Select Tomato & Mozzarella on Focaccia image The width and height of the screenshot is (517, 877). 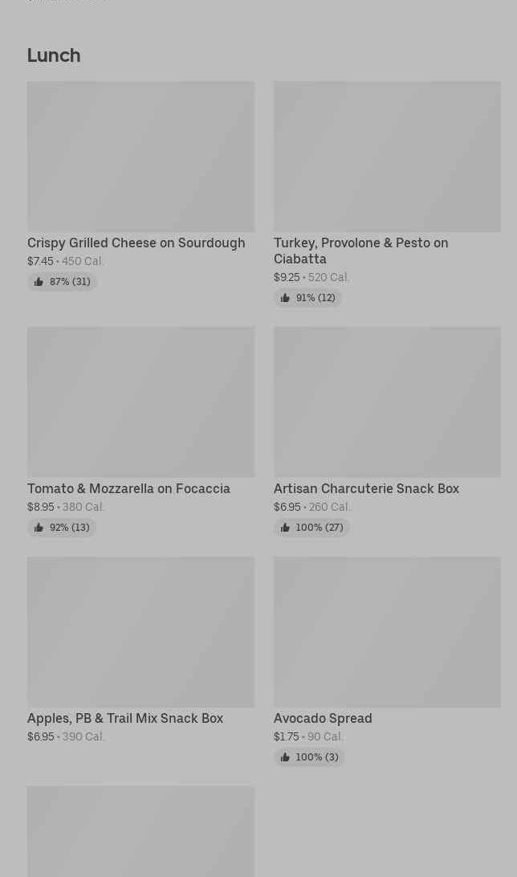(x=140, y=402)
